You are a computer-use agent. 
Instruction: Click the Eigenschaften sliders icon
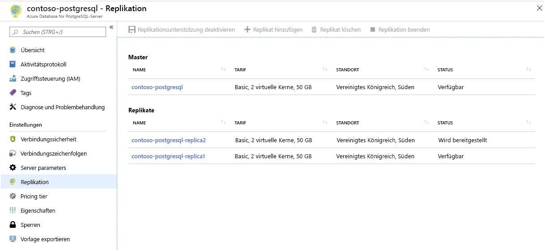click(x=13, y=210)
